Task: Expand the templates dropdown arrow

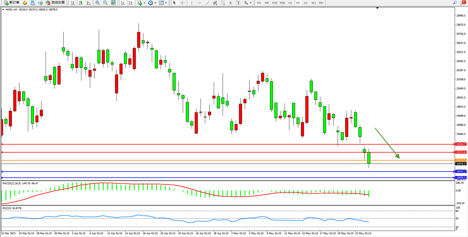Action: click(x=166, y=3)
